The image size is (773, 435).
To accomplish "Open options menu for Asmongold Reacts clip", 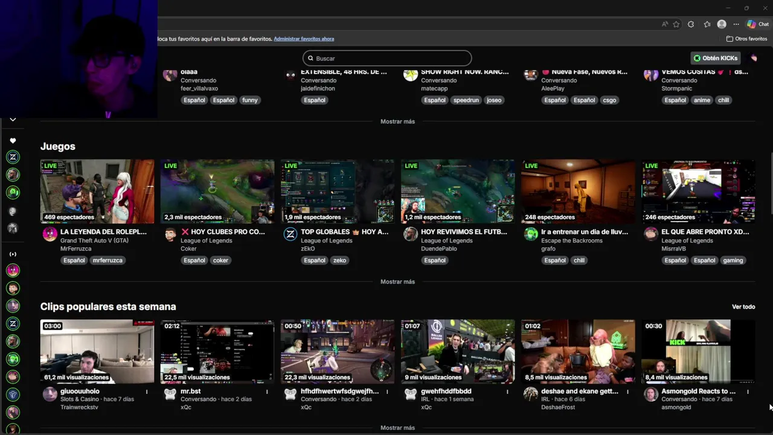I will click(x=748, y=391).
